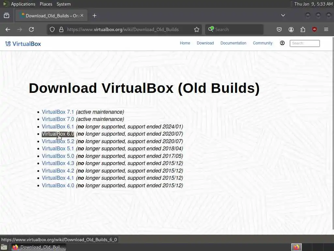This screenshot has width=334, height=251.
Task: Open the VirtualBox 5.0 link
Action: (x=58, y=156)
